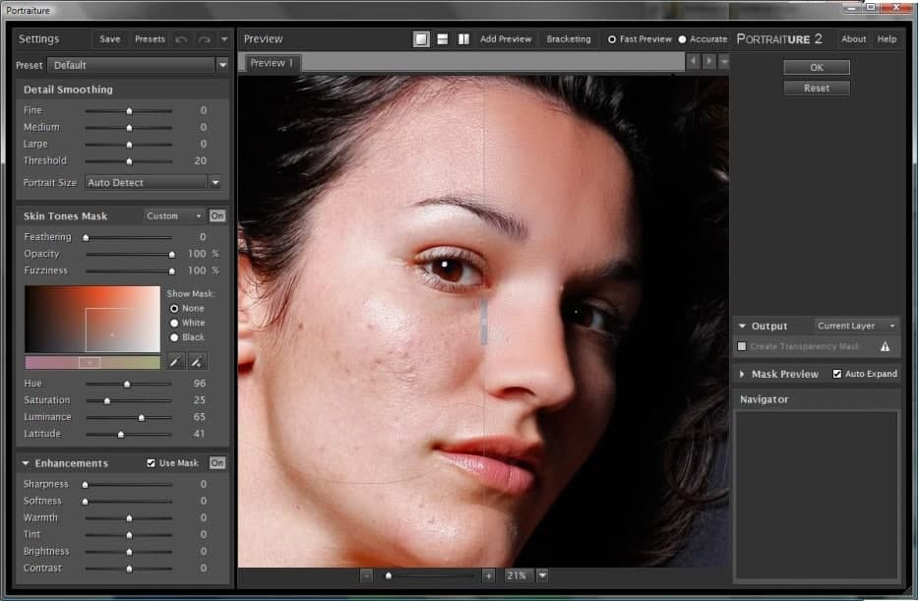Click the skin tone color picker square
Image resolution: width=919 pixels, height=601 pixels.
[x=92, y=319]
